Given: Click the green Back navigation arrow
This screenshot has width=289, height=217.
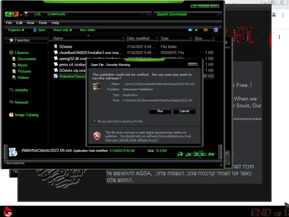Looking at the screenshot, I should pyautogui.click(x=8, y=14).
